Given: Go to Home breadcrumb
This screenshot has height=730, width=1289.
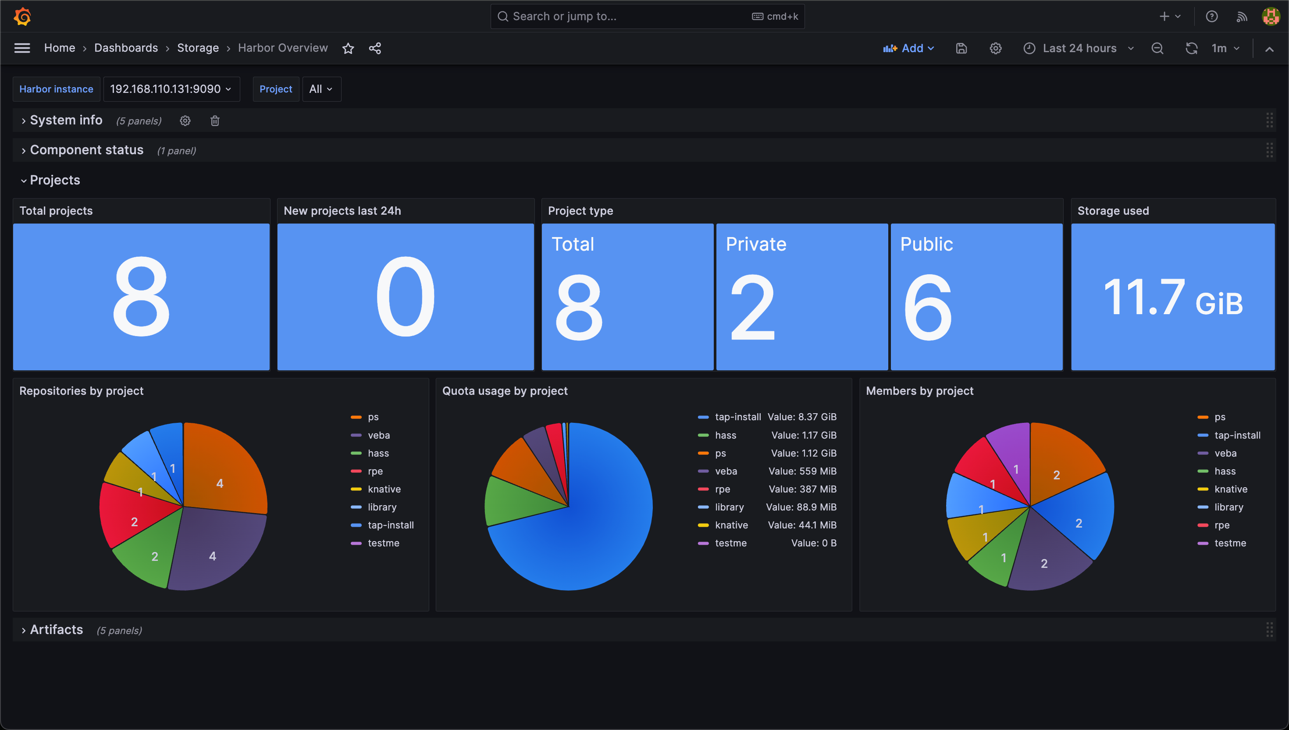Looking at the screenshot, I should (59, 48).
